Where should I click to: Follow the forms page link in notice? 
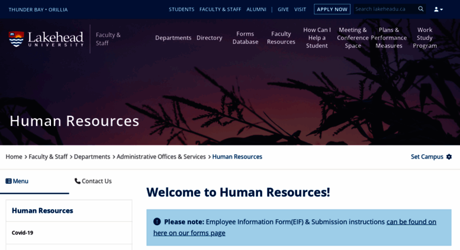pyautogui.click(x=295, y=228)
